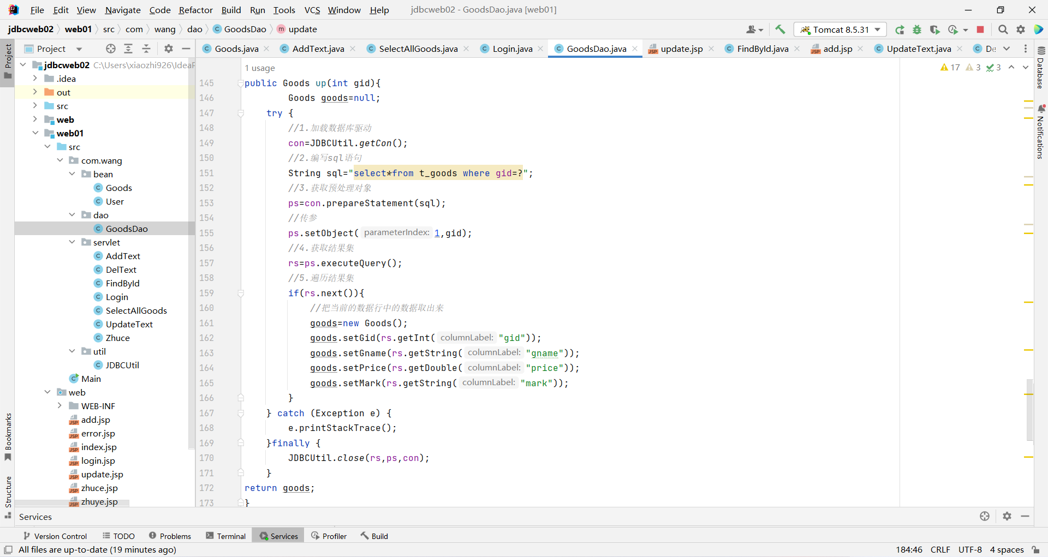Open the user account icon dropdown
Image resolution: width=1048 pixels, height=557 pixels.
tap(754, 29)
